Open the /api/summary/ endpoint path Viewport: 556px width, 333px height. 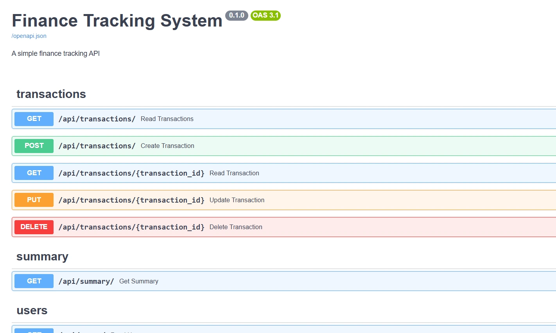86,281
